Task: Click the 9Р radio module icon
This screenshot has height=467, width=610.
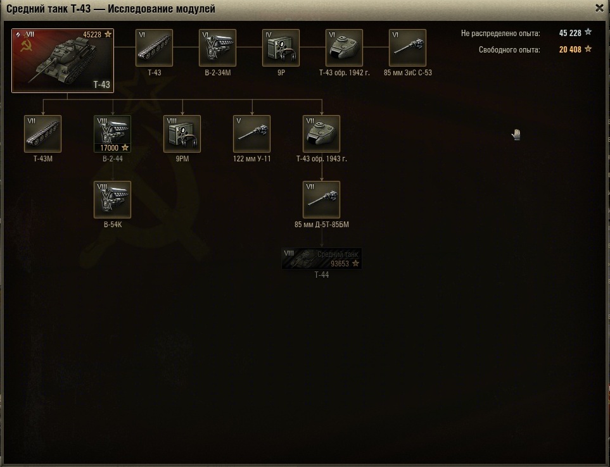Action: point(281,47)
